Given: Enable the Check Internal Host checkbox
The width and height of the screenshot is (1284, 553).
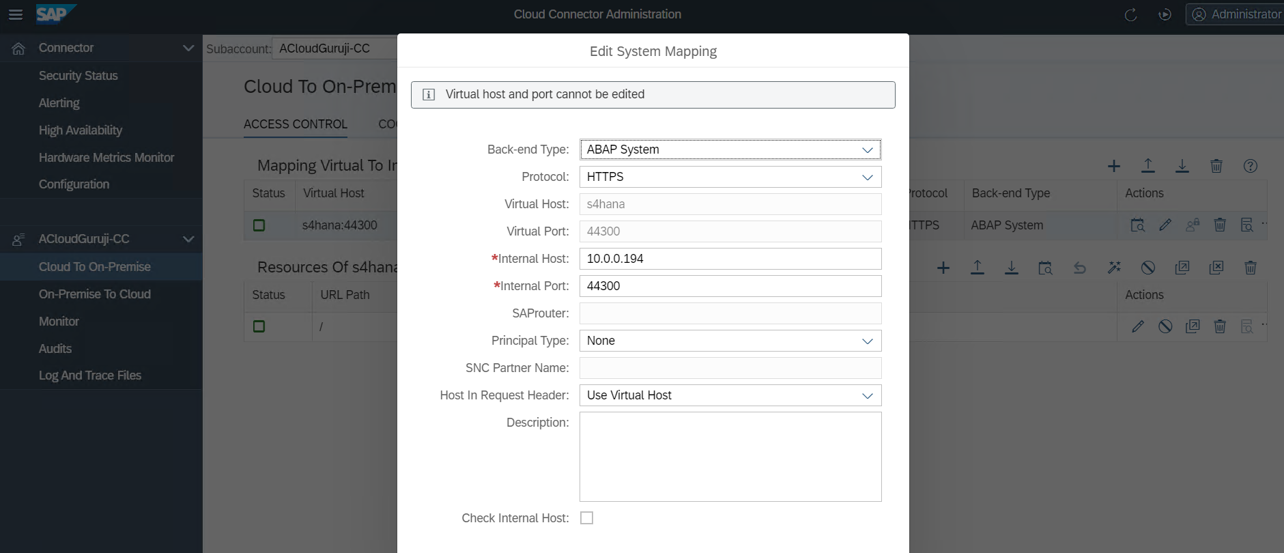Looking at the screenshot, I should coord(586,518).
